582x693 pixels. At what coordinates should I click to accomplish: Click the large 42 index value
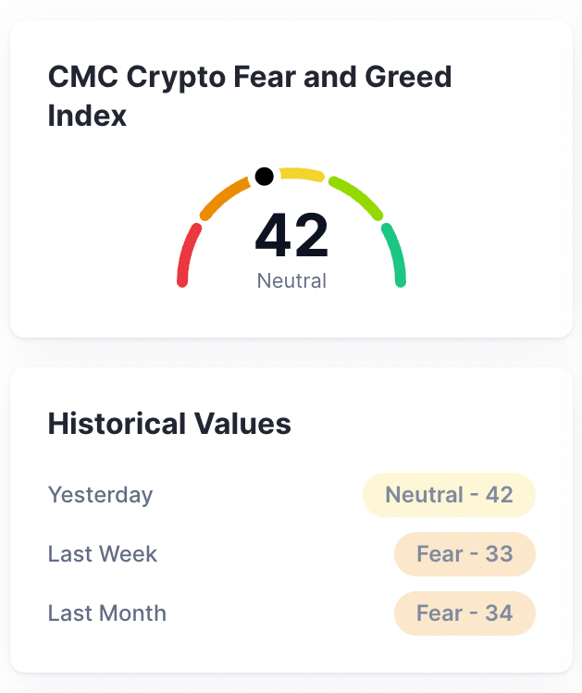pyautogui.click(x=291, y=236)
